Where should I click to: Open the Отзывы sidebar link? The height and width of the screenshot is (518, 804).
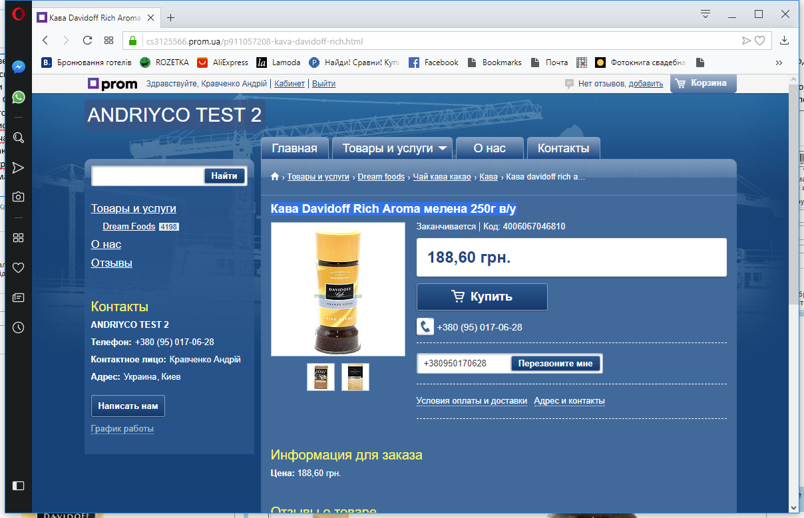pyautogui.click(x=112, y=263)
